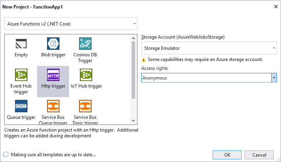Screen dimensions: 281x162
Task: Pick the Cosmos DB Trigger icon
Action: [85, 44]
